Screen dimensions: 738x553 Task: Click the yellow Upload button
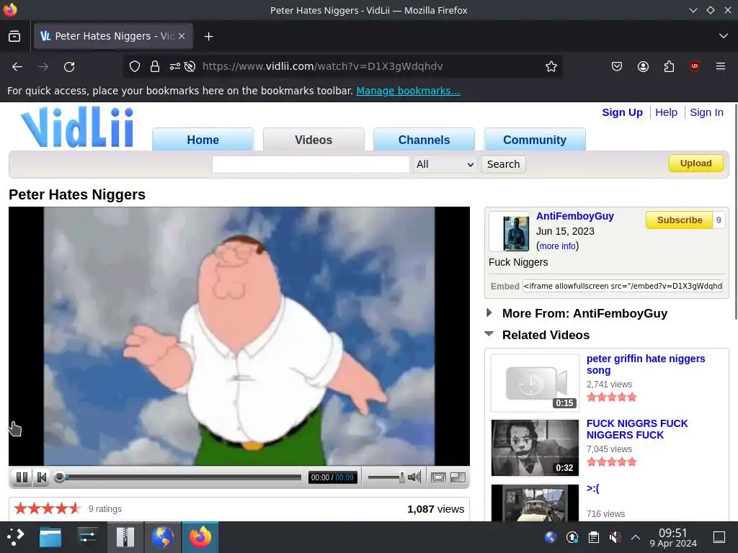click(695, 163)
